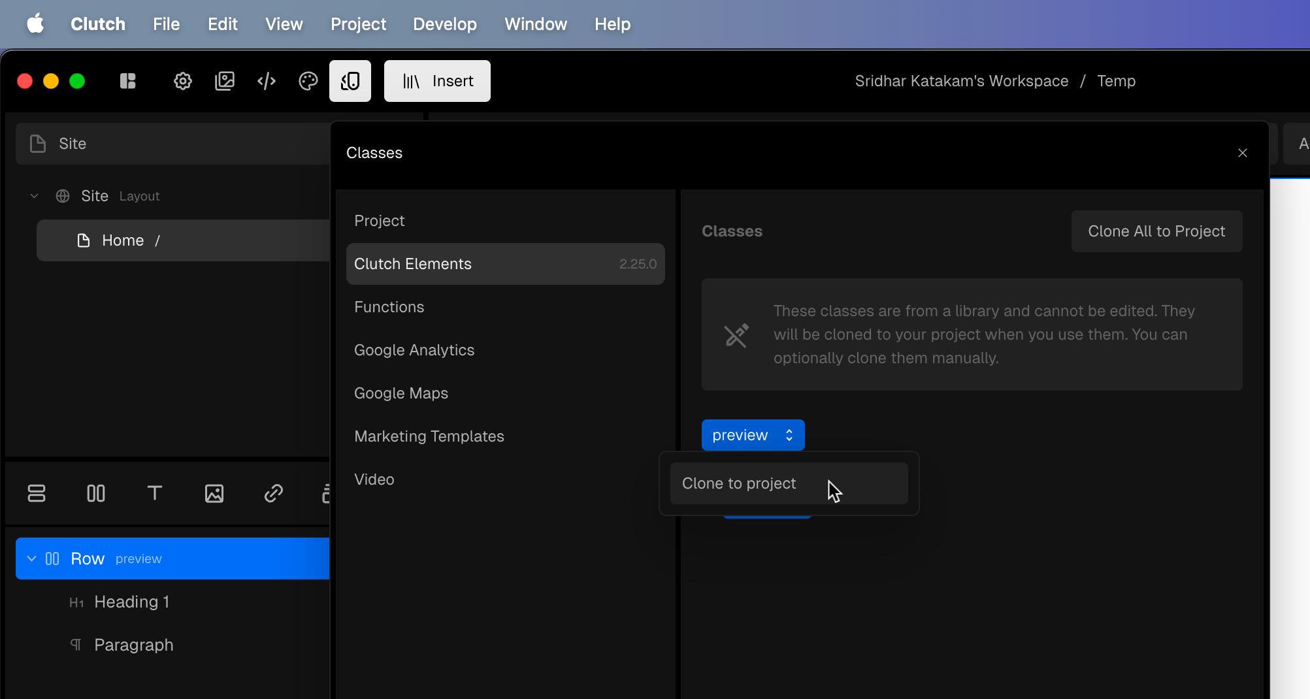Insert a text element icon

[x=155, y=493]
